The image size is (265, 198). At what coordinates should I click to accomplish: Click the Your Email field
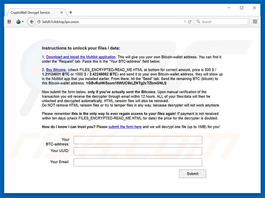138,162
